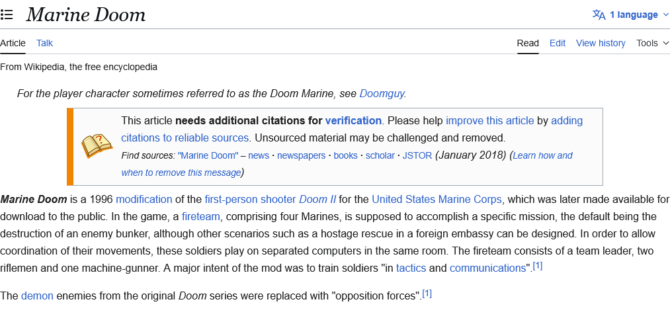
Task: Open the Tools dropdown menu
Action: coord(653,43)
